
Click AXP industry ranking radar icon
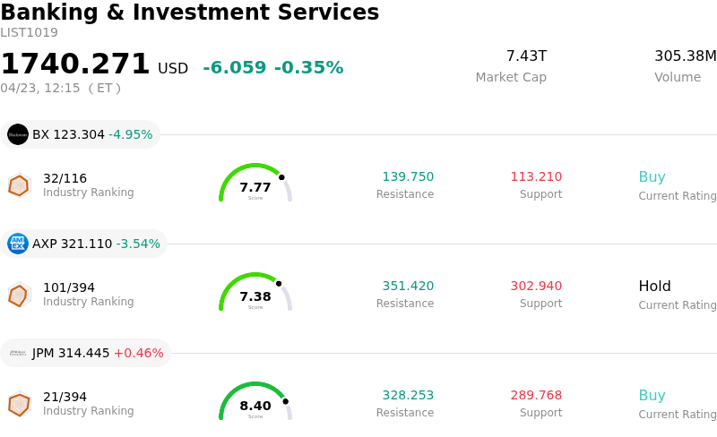coord(19,295)
